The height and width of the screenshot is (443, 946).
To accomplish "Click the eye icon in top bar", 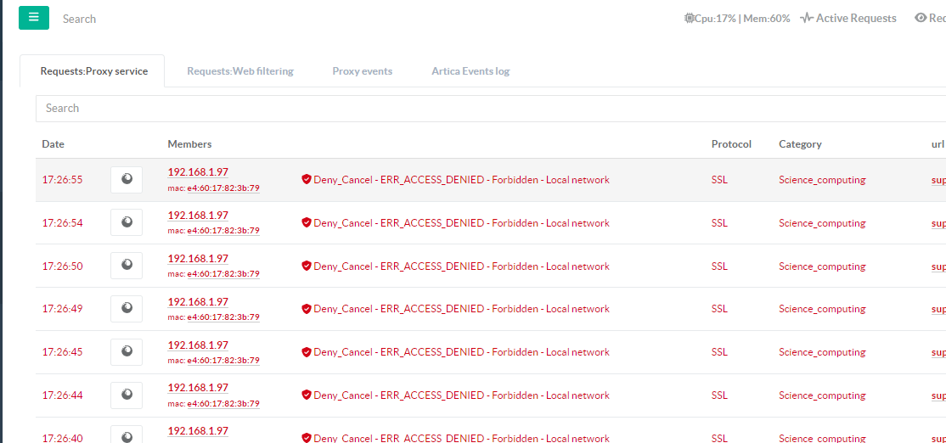I will click(921, 18).
